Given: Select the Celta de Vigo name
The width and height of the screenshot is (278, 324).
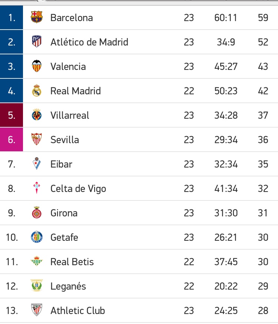Looking at the screenshot, I should pos(78,189).
